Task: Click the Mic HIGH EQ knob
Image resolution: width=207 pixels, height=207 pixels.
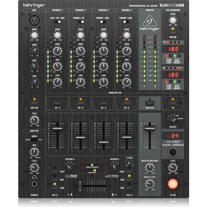Action: point(34,51)
